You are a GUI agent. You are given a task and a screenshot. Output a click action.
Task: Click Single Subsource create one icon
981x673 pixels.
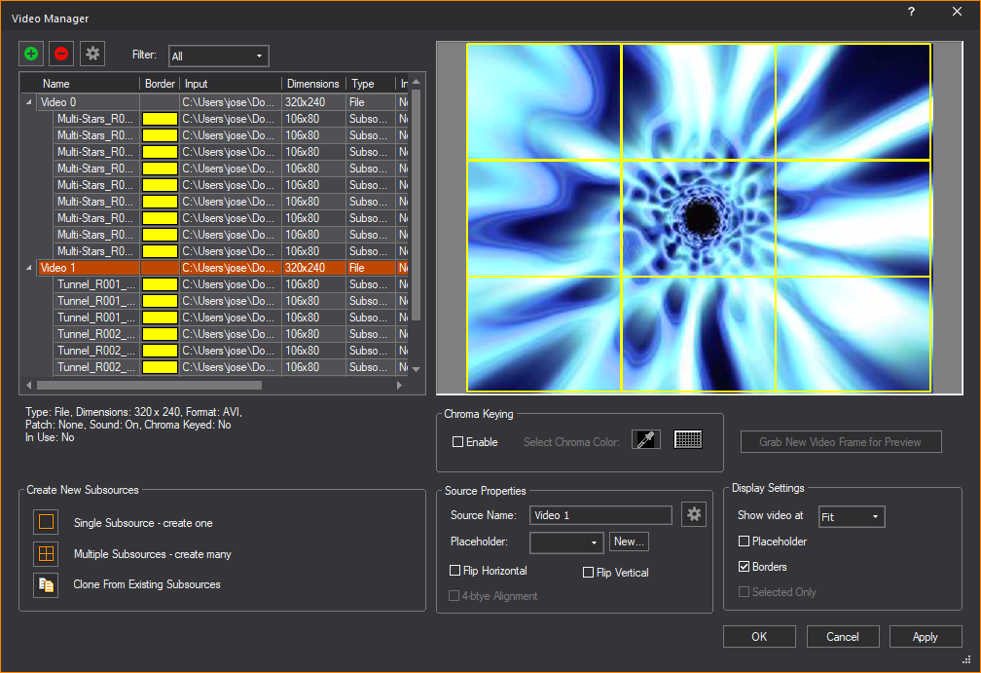tap(46, 522)
